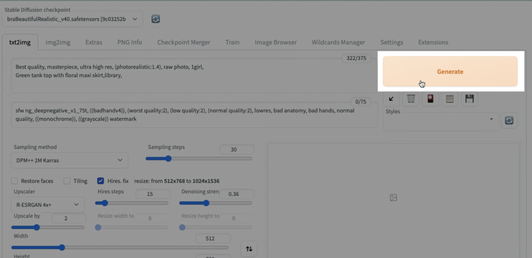Click the image placeholder icon in the output gallery

click(393, 198)
